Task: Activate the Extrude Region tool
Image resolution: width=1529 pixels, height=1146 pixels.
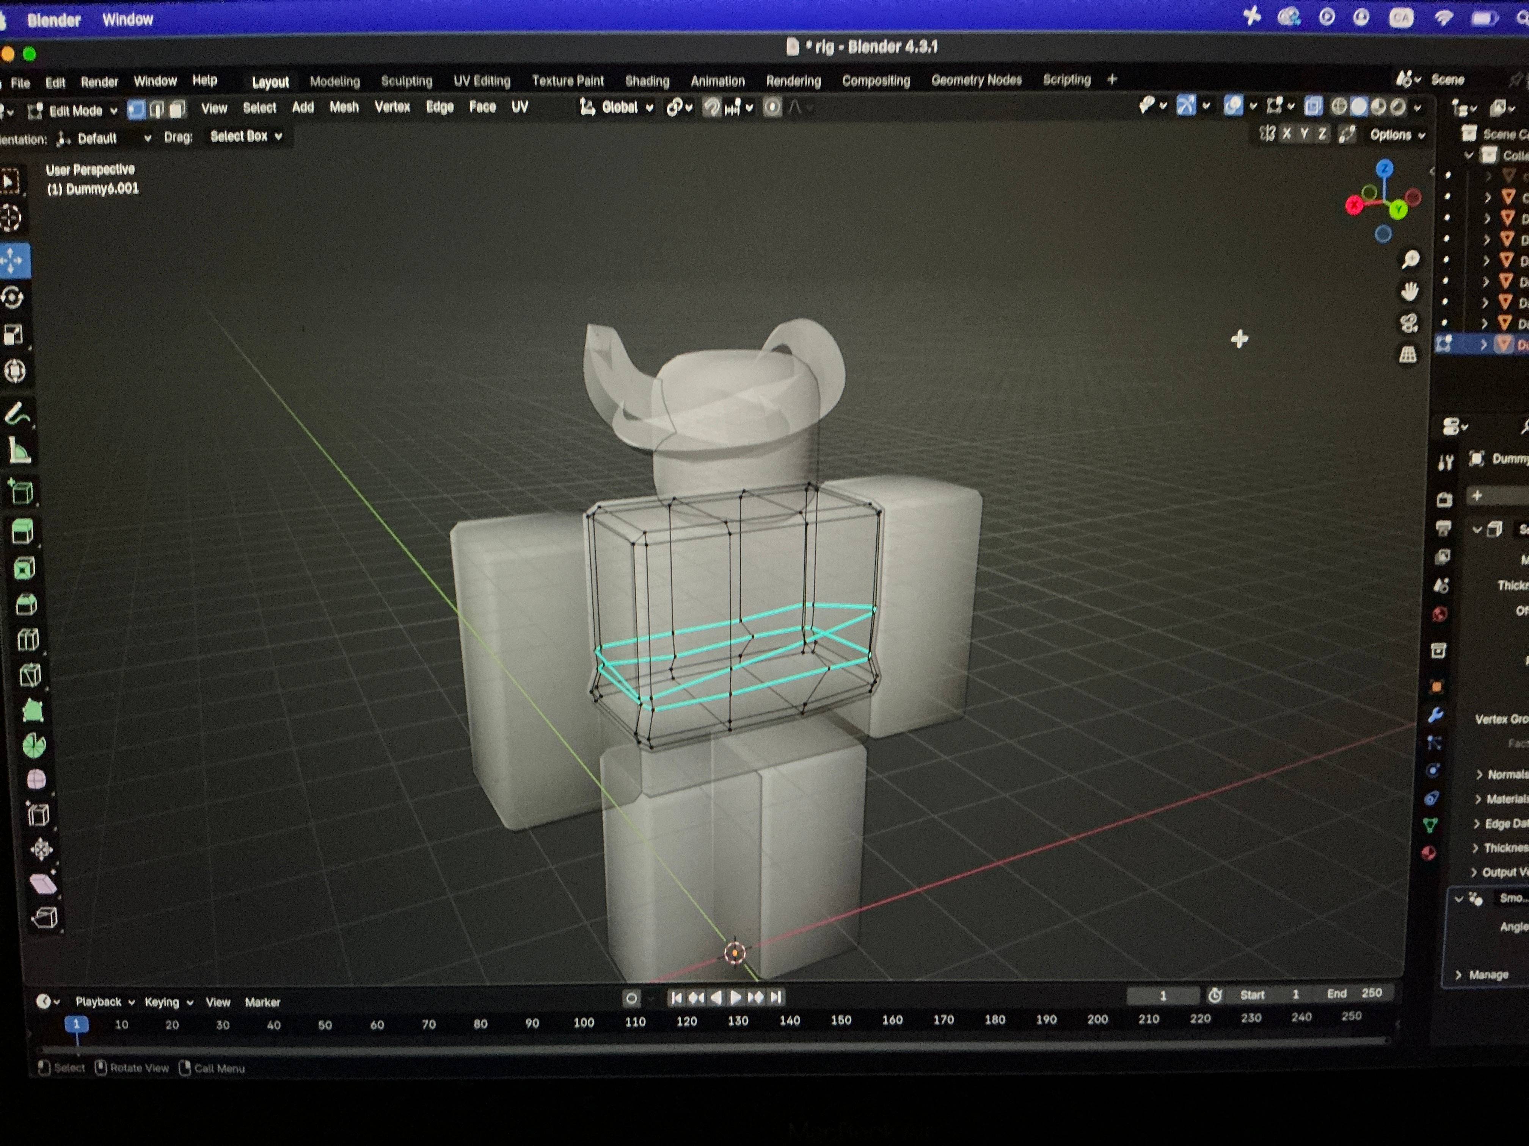Action: pyautogui.click(x=23, y=532)
